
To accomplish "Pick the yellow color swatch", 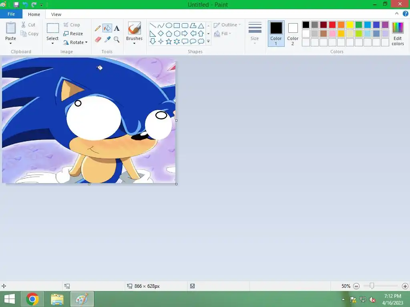I will point(350,25).
